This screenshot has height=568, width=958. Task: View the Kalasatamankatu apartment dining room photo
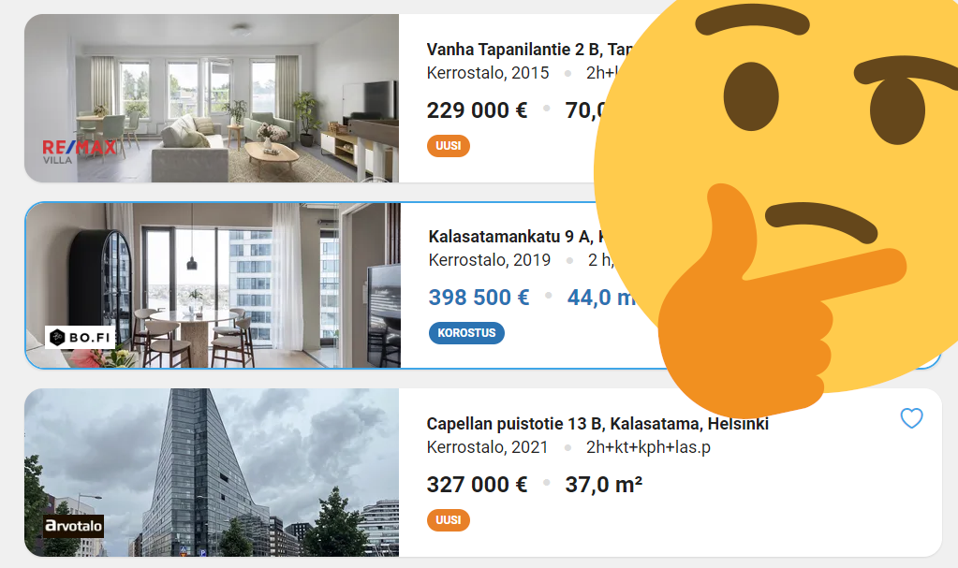[214, 285]
